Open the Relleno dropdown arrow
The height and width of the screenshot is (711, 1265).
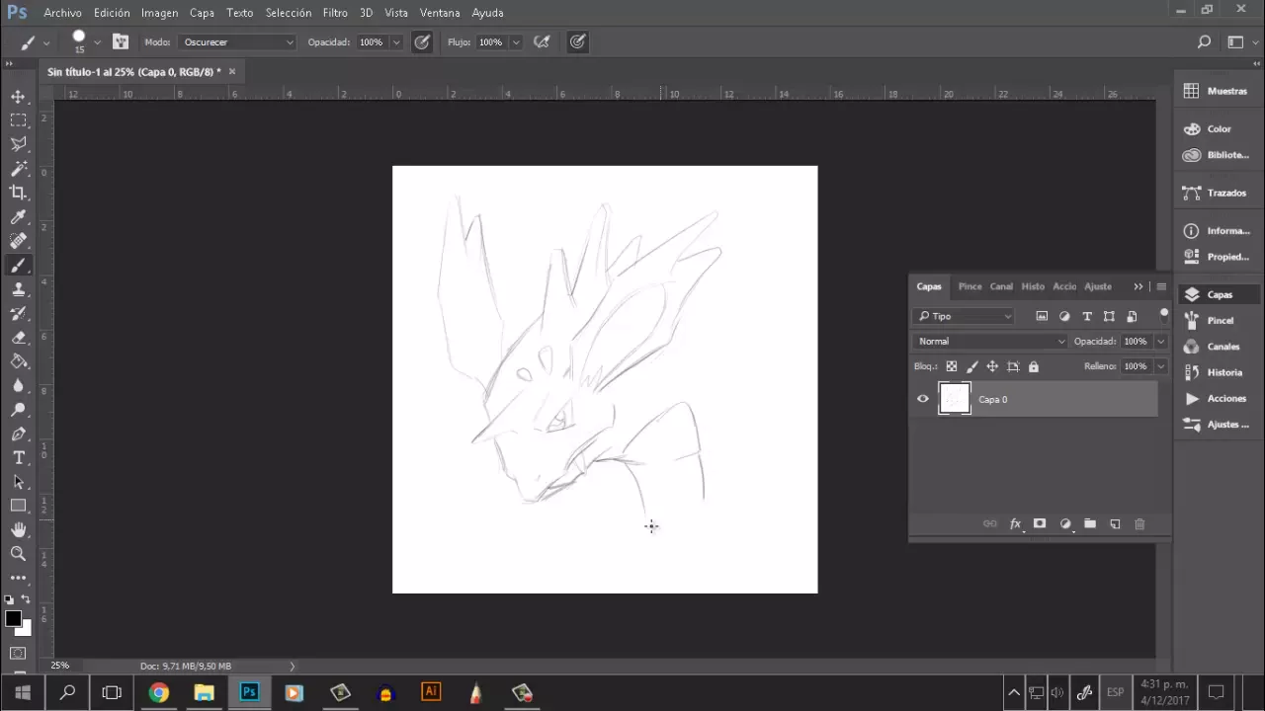1161,366
